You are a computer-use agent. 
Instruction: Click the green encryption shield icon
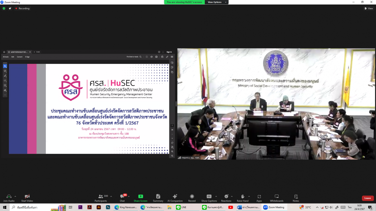tap(4, 8)
